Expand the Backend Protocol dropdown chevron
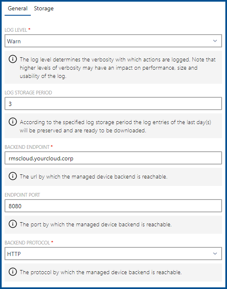227x289 pixels. click(215, 254)
